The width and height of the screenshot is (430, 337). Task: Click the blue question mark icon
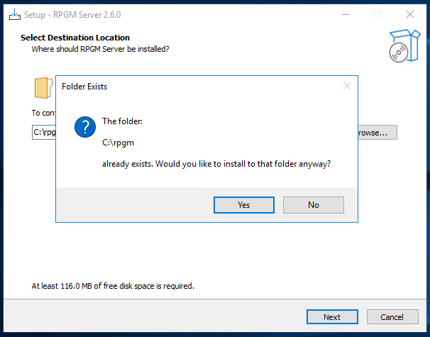tap(85, 128)
